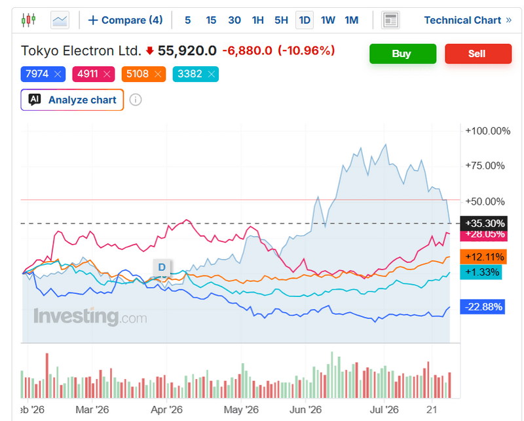Click the D dividend marker on chart

(162, 268)
